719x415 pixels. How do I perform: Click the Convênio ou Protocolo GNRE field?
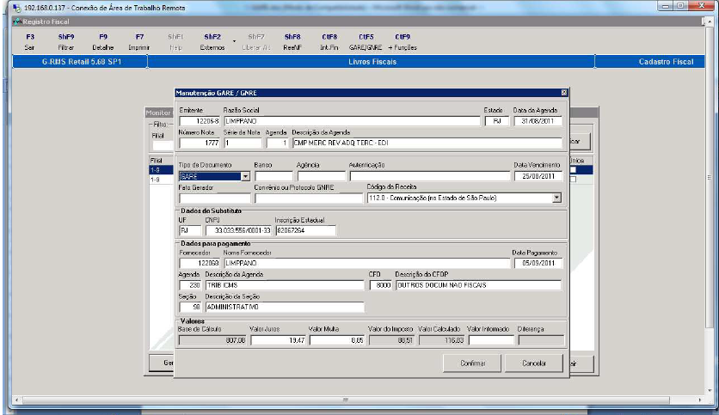click(x=309, y=198)
